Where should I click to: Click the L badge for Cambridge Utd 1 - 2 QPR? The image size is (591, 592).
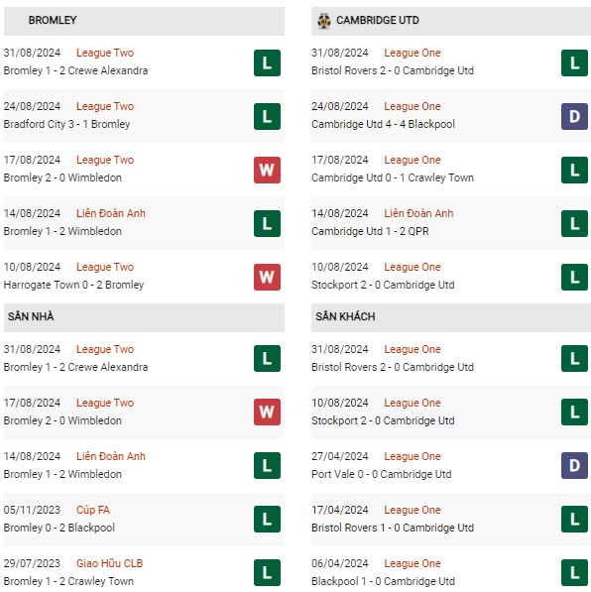[574, 223]
